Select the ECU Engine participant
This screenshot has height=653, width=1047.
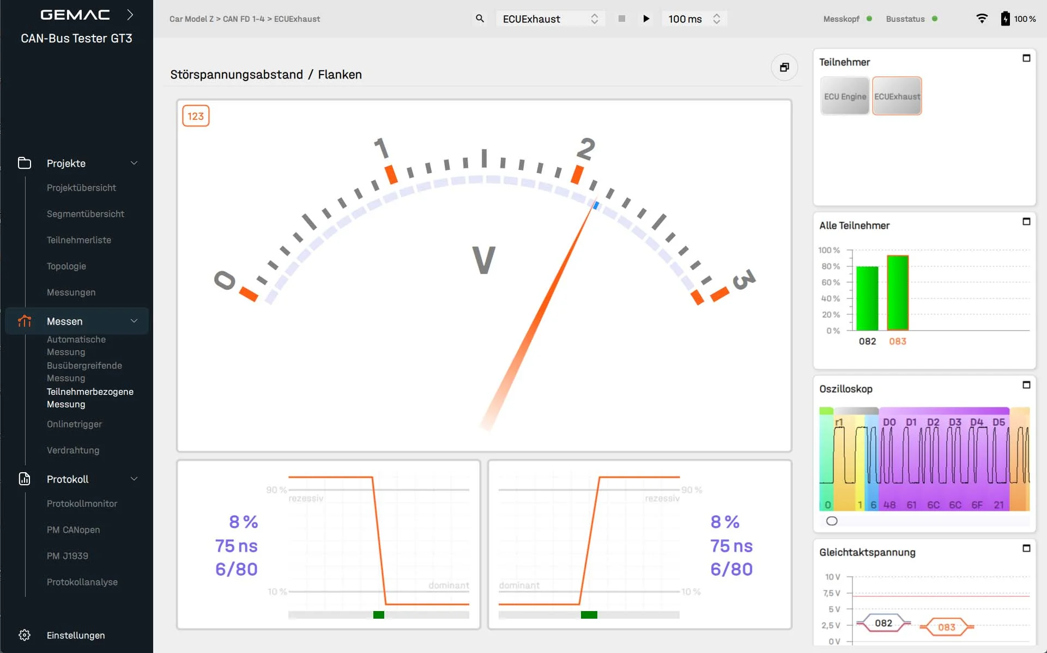tap(845, 96)
